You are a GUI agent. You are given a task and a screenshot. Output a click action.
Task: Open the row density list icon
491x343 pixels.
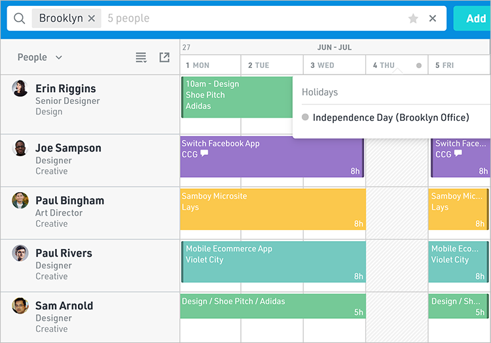tap(141, 57)
